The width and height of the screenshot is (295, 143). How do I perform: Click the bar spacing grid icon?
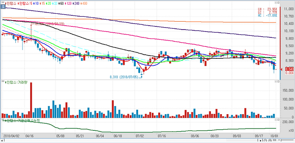click(274, 140)
